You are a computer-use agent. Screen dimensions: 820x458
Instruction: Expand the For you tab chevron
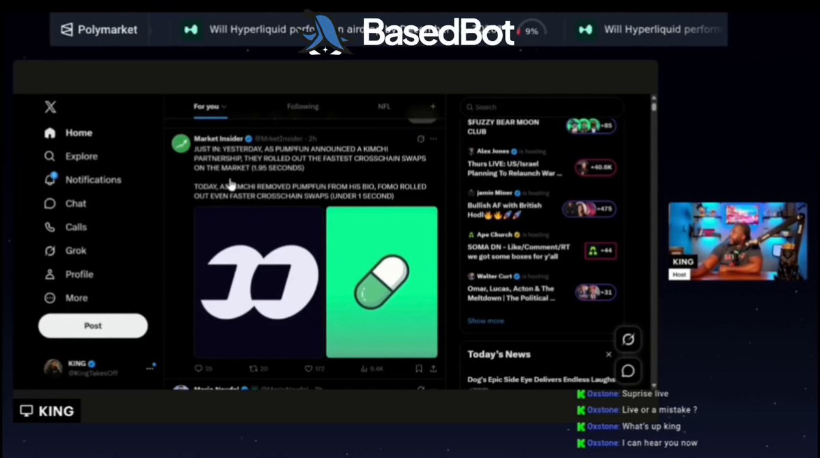pos(224,107)
